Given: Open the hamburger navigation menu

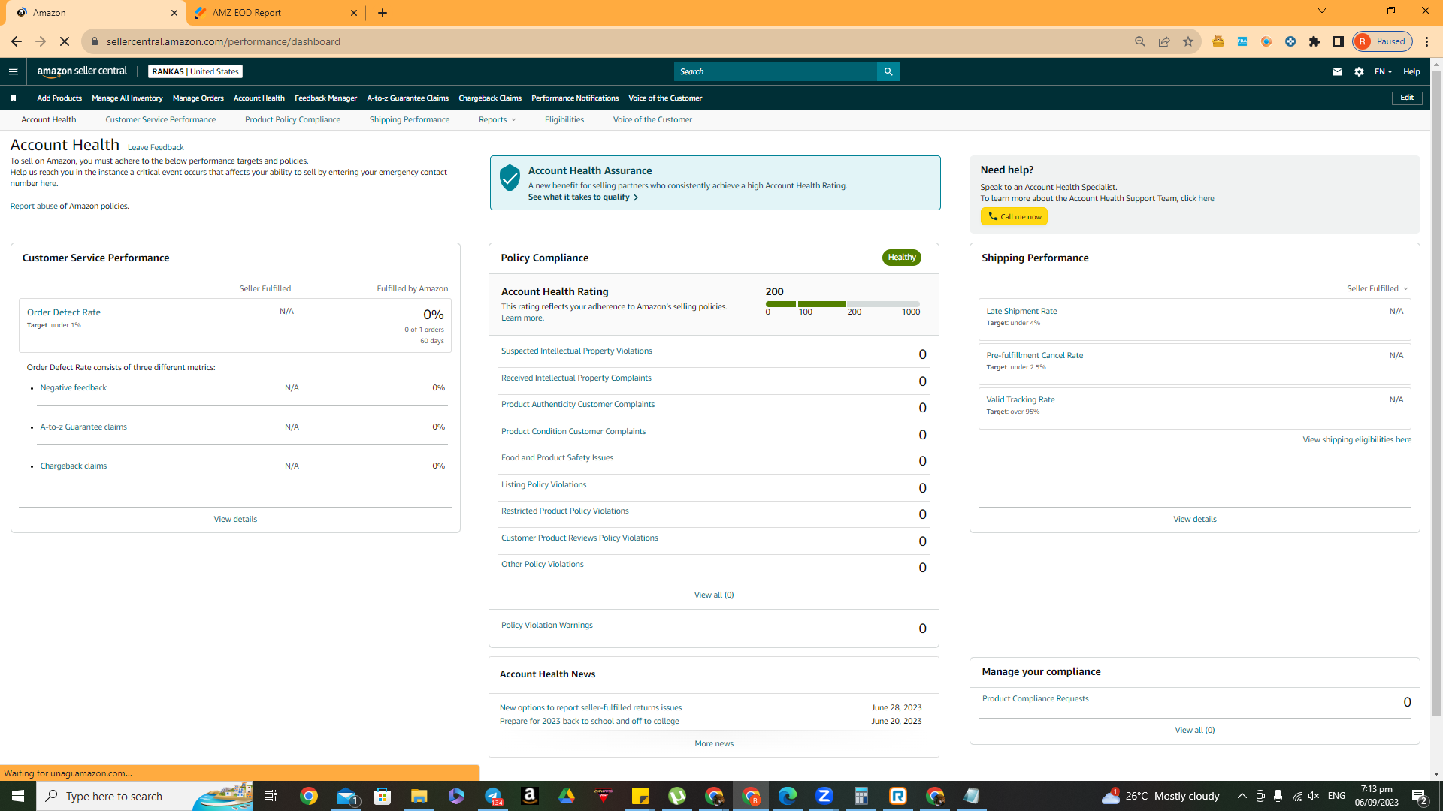Looking at the screenshot, I should point(13,72).
